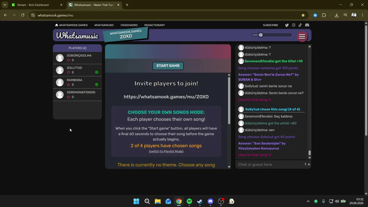Open the Chrome downloads icon
This screenshot has height=207, width=368.
click(337, 15)
